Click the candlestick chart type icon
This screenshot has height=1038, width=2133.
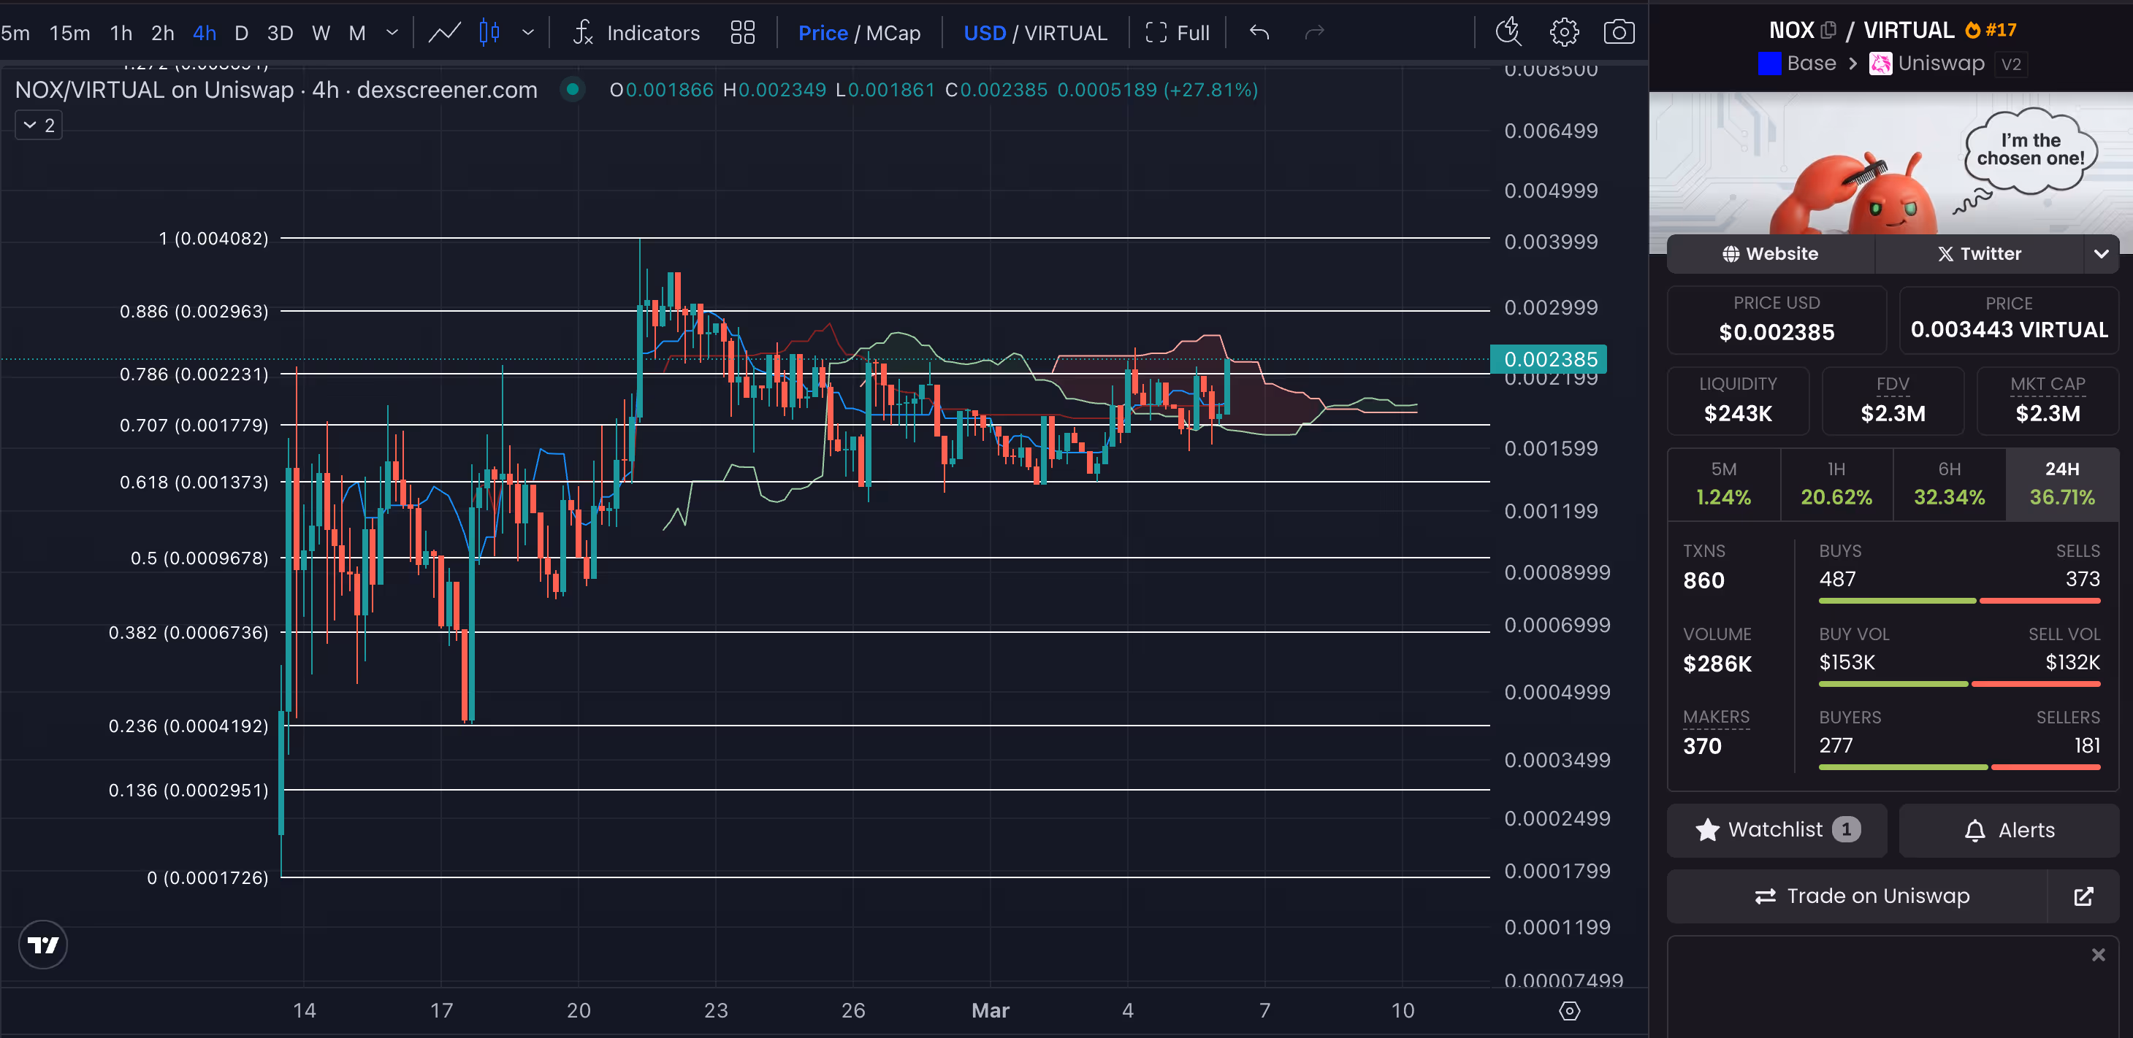coord(489,33)
